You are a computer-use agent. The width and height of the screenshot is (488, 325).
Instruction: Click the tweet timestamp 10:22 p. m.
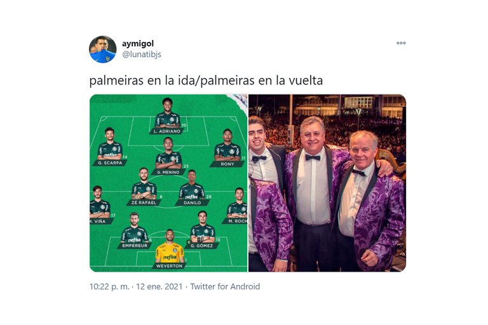point(109,286)
